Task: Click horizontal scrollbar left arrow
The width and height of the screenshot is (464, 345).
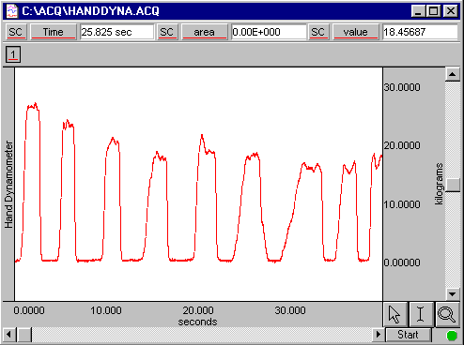Action: click(8, 335)
